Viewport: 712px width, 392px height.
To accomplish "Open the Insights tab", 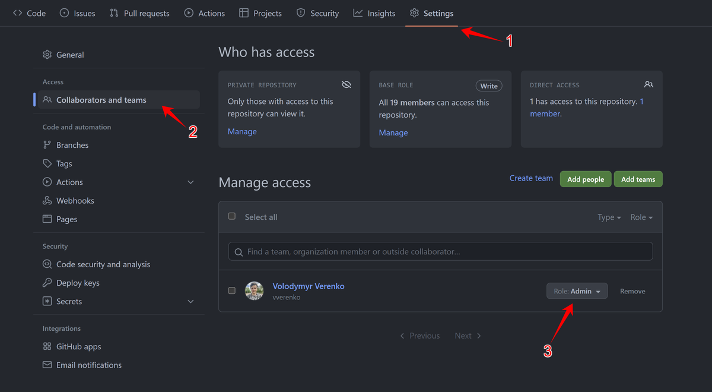I will click(x=374, y=13).
